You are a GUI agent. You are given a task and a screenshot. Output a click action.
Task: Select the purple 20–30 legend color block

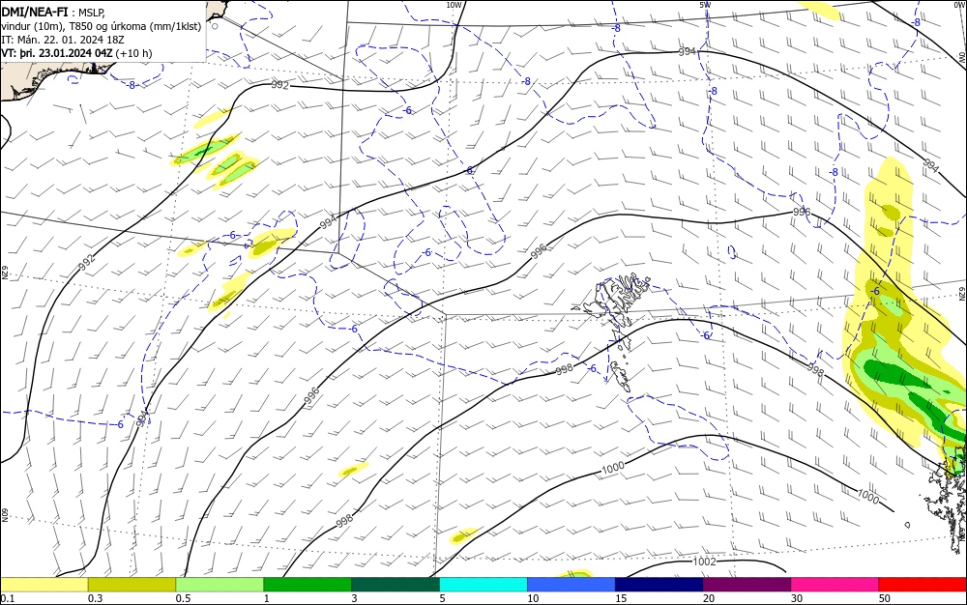point(747,585)
